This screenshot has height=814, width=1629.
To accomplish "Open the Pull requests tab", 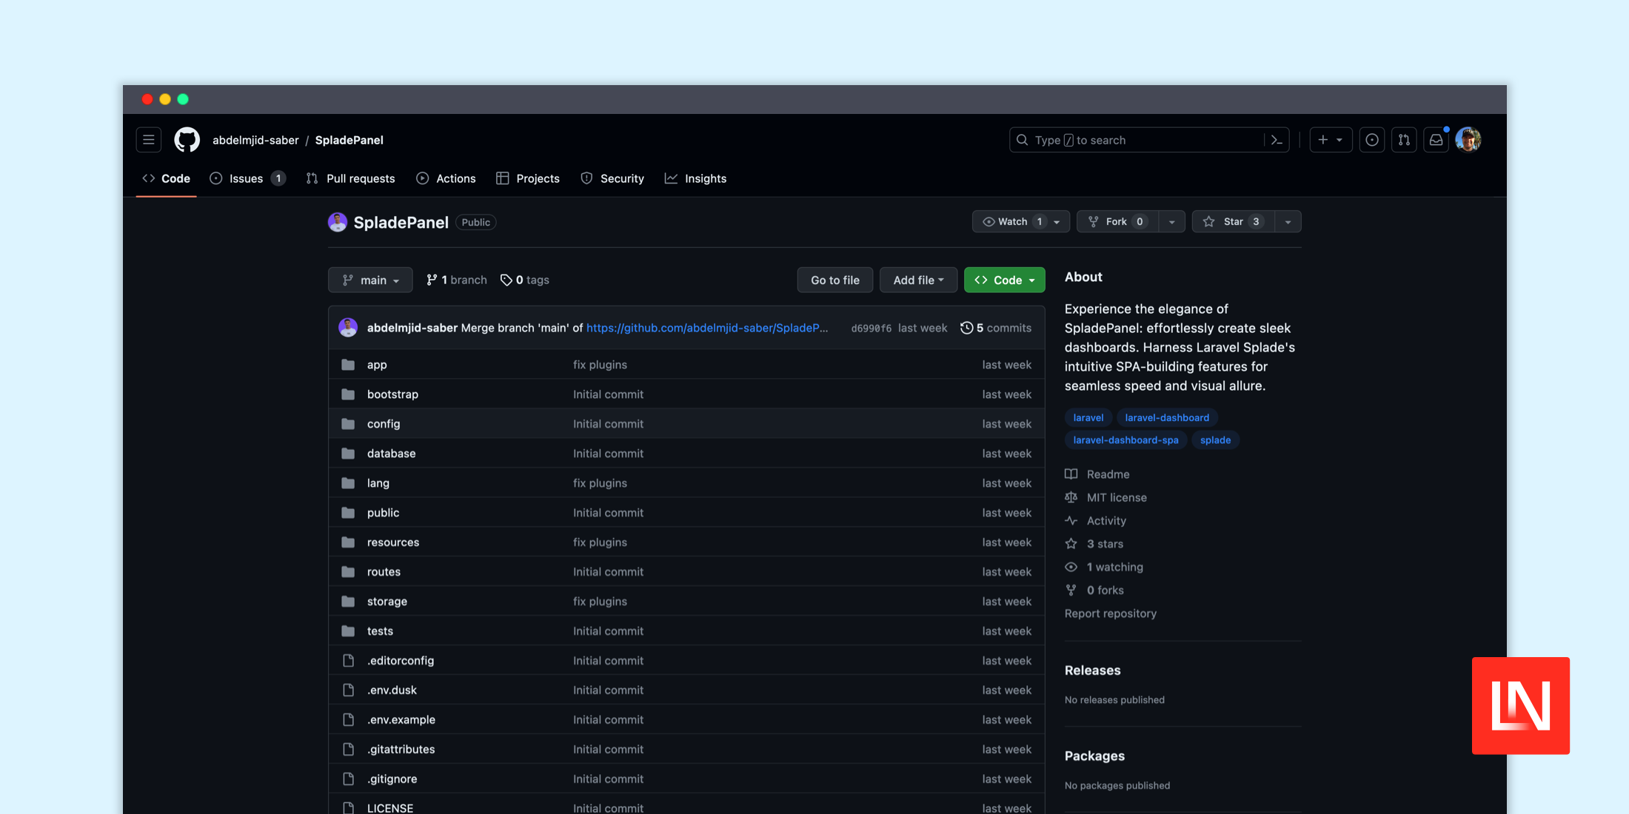I will click(x=351, y=179).
